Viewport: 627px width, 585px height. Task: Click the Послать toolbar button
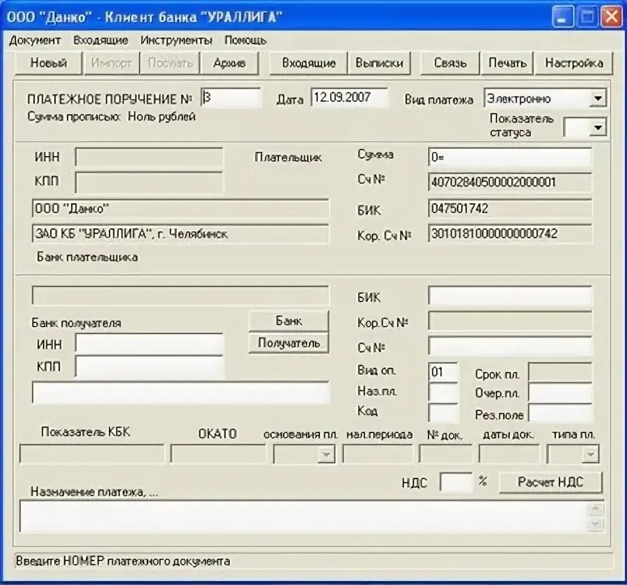pyautogui.click(x=170, y=63)
